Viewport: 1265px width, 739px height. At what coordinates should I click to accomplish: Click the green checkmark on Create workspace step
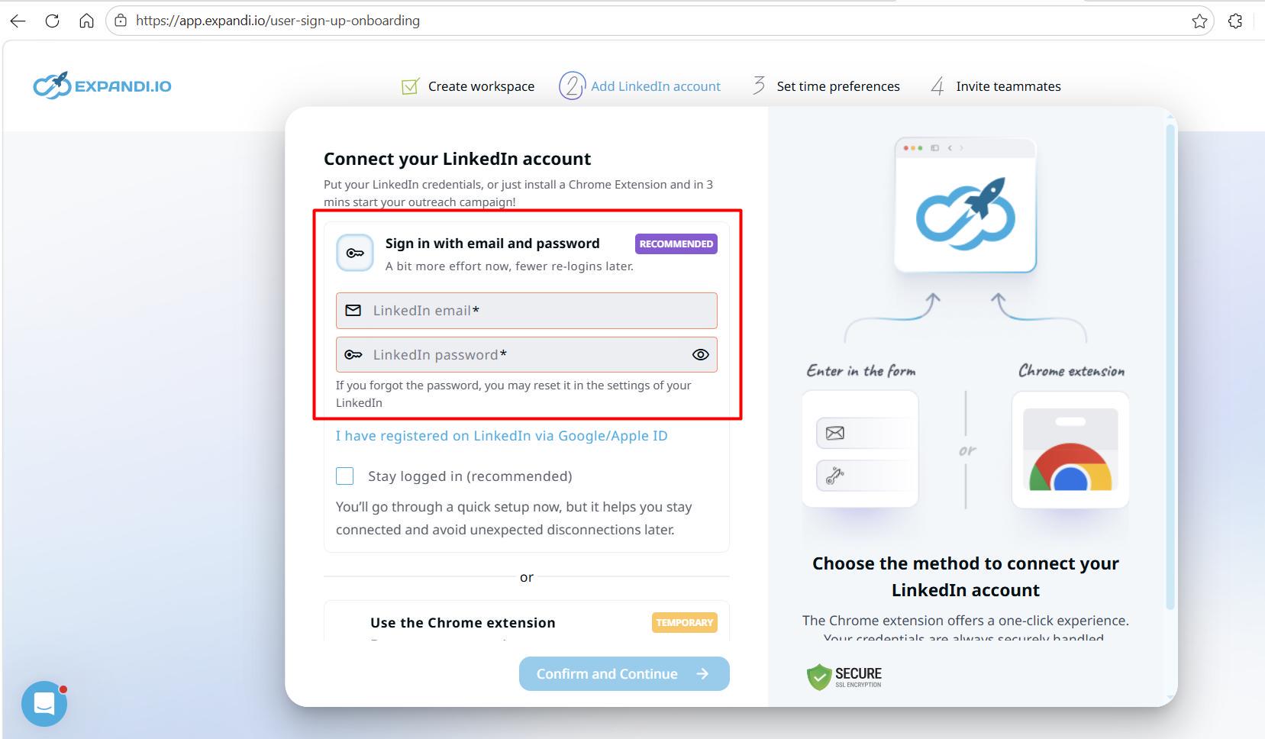click(409, 86)
